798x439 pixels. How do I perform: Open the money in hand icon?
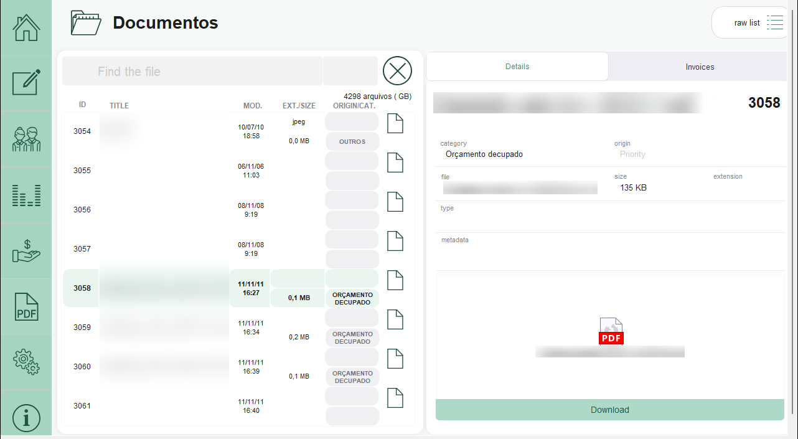(26, 250)
